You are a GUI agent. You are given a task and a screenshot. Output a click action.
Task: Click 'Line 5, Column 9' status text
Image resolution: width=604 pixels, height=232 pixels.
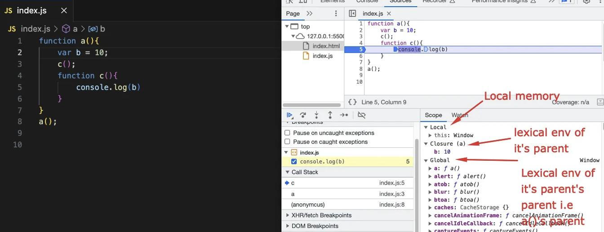[384, 102]
